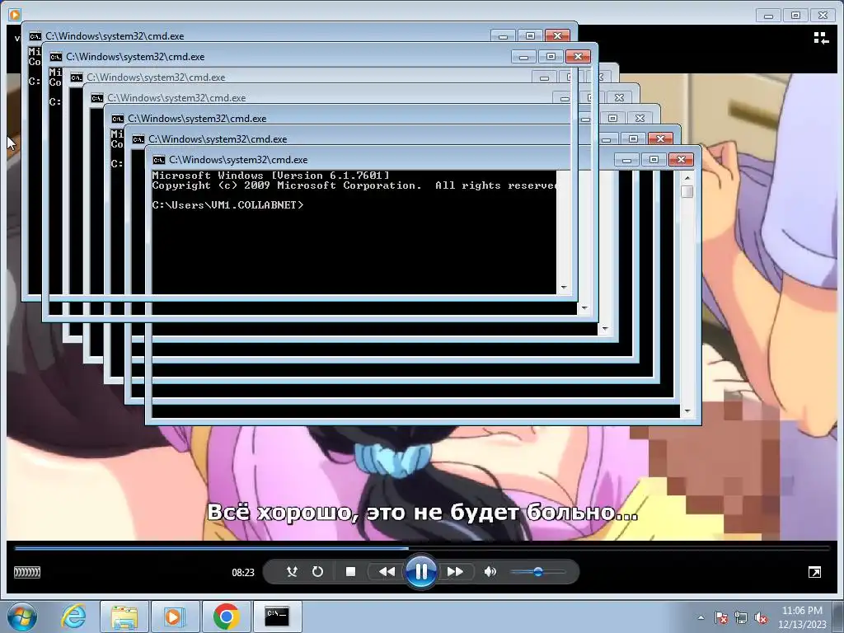Skip forward with the next button

pos(455,572)
